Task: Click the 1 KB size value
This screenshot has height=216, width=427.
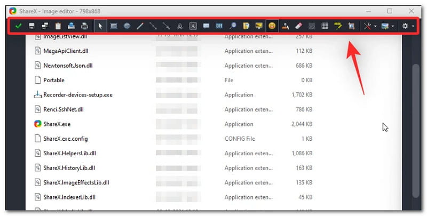Action: coord(307,139)
